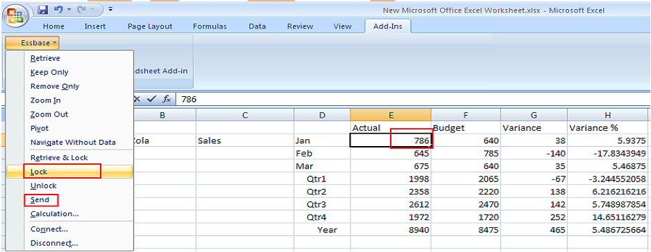Select column H header
This screenshot has width=651, height=252.
[609, 115]
